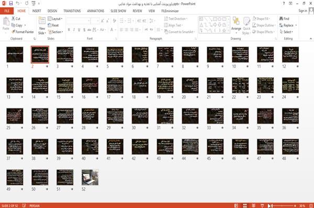Align text to the left
314x208 pixels.
coord(121,30)
